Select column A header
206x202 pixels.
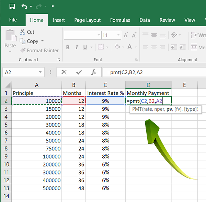coord(37,85)
